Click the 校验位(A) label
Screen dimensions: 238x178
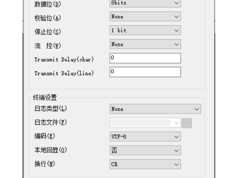(46, 17)
